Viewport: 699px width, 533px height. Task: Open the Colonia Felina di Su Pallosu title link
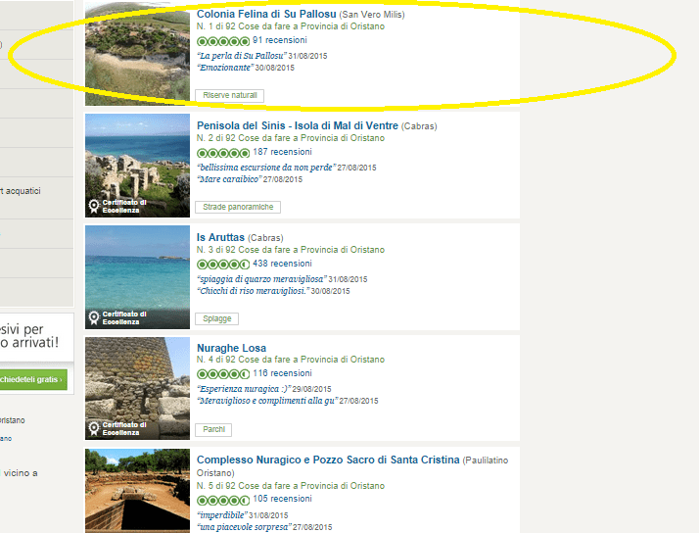coord(266,15)
